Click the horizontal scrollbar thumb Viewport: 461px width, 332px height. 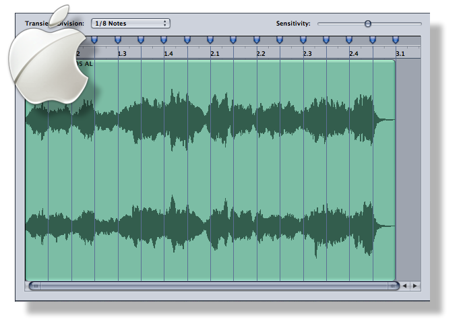pyautogui.click(x=212, y=286)
